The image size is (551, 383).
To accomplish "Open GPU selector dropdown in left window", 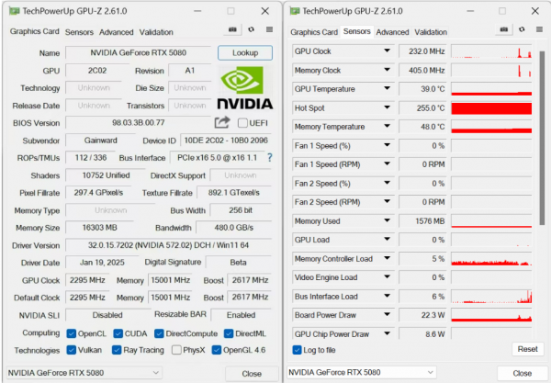I will 84,373.
